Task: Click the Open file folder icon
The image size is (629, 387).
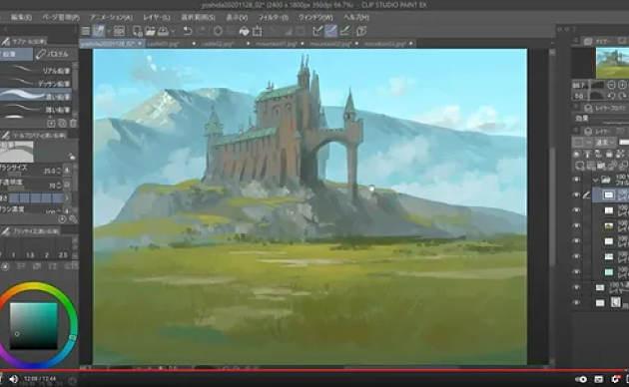Action: (150, 31)
